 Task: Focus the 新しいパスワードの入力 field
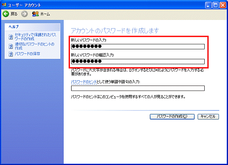(138, 46)
